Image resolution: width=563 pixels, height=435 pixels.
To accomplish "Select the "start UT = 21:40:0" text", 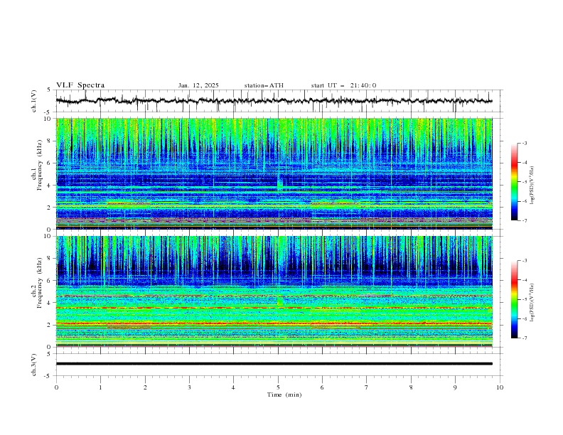I will 343,85.
